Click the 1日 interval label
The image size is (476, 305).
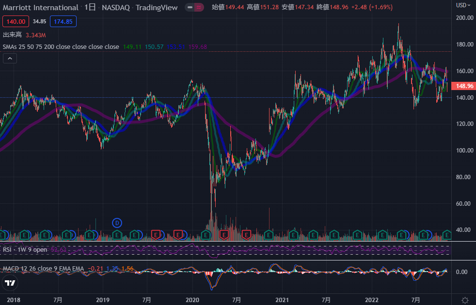click(90, 8)
